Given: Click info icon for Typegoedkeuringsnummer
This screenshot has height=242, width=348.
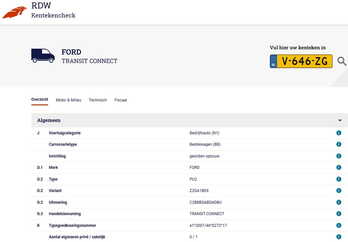Looking at the screenshot, I should coord(339,225).
